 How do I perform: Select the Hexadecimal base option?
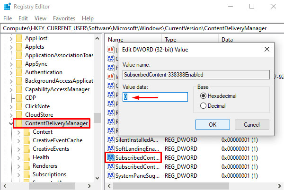click(x=204, y=96)
